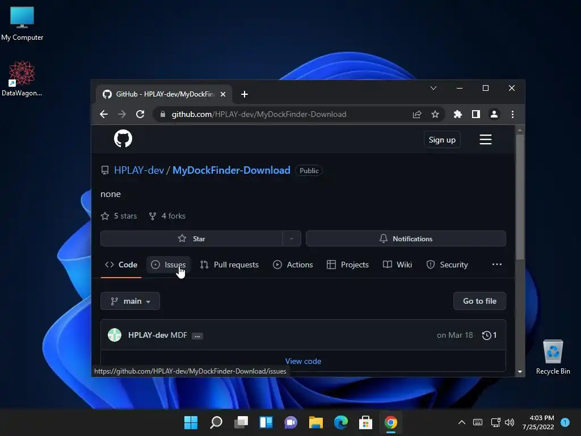Open a new browser tab

[x=244, y=94]
